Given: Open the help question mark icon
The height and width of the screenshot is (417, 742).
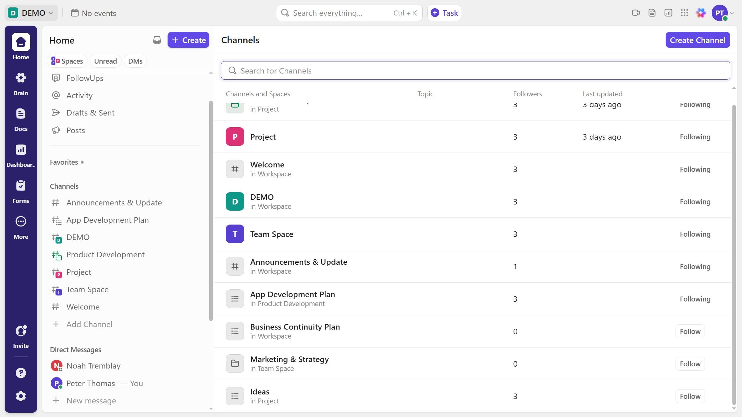Looking at the screenshot, I should (21, 373).
